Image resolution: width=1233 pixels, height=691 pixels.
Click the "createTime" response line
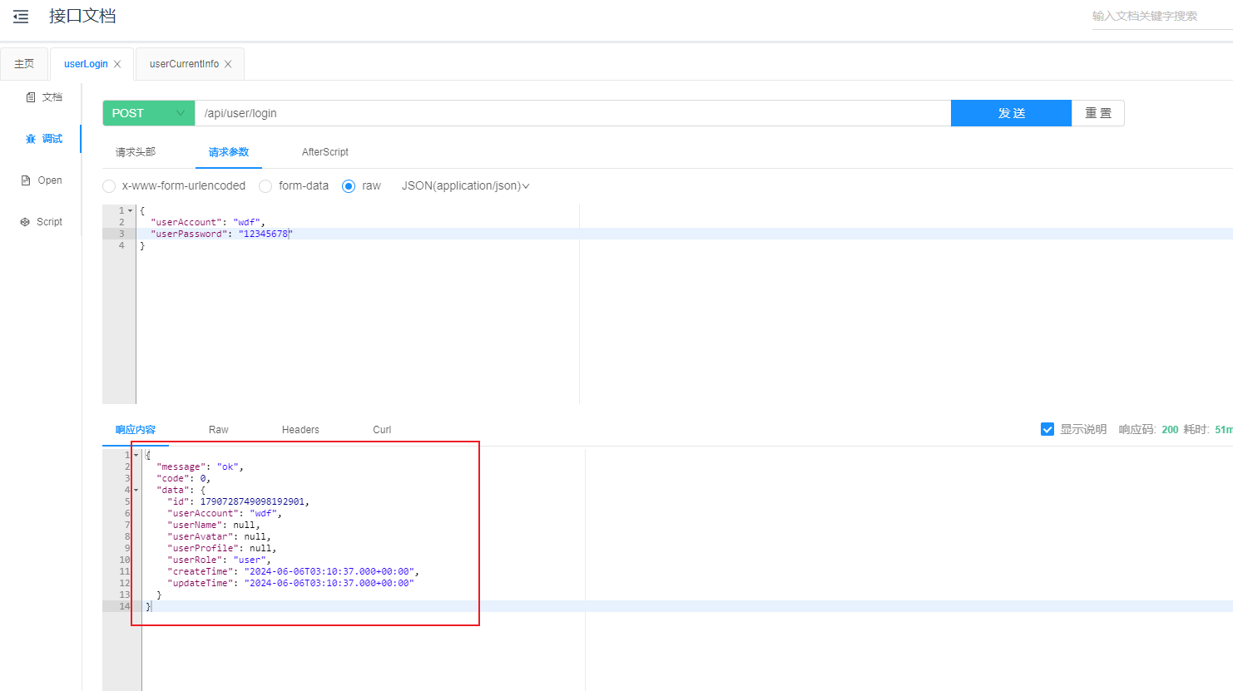tap(293, 571)
